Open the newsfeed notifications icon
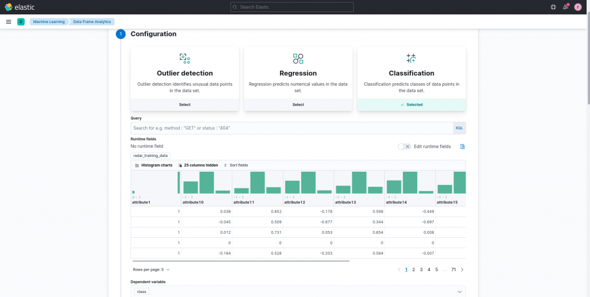Screen dimensions: 590x297 pyautogui.click(x=565, y=7)
